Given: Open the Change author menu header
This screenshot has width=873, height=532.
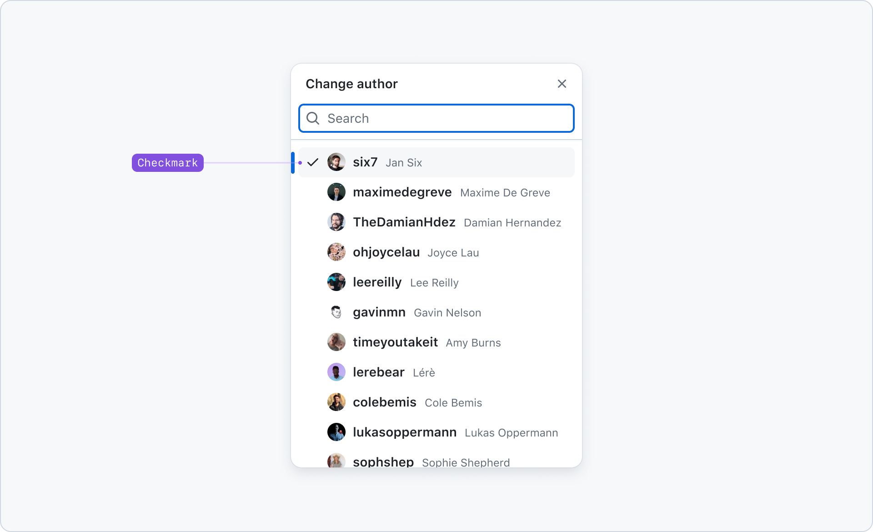Looking at the screenshot, I should (351, 84).
